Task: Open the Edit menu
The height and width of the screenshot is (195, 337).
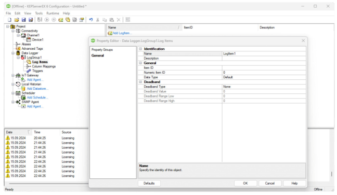Action: [x=17, y=13]
